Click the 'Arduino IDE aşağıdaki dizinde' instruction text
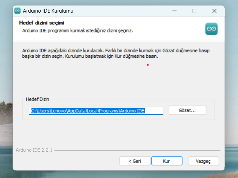 pos(116,53)
